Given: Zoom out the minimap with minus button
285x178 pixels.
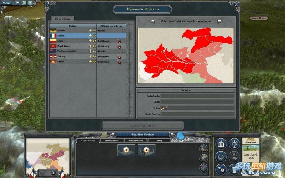Looking at the screenshot, I should [x=42, y=173].
